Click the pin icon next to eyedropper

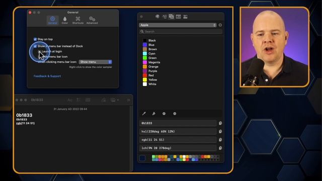[x=153, y=114]
